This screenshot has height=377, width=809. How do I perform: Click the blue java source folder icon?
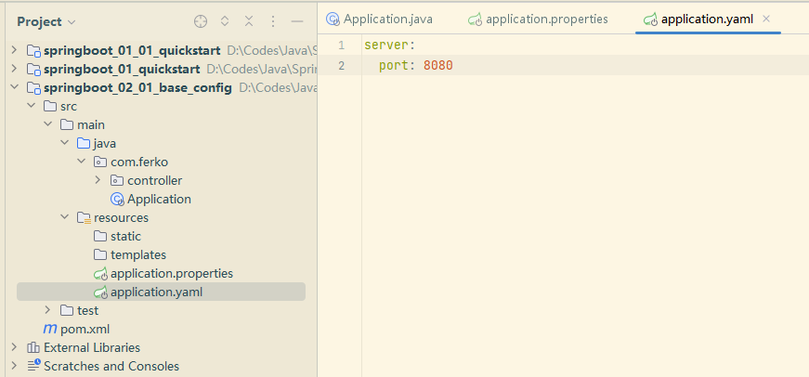point(83,143)
